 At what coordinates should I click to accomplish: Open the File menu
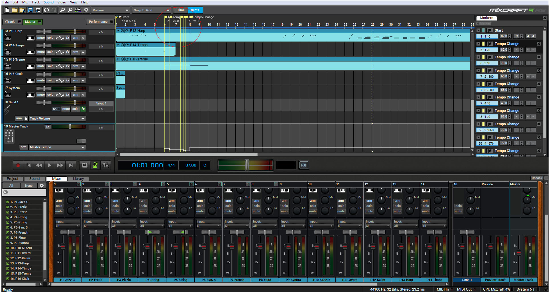tap(6, 2)
